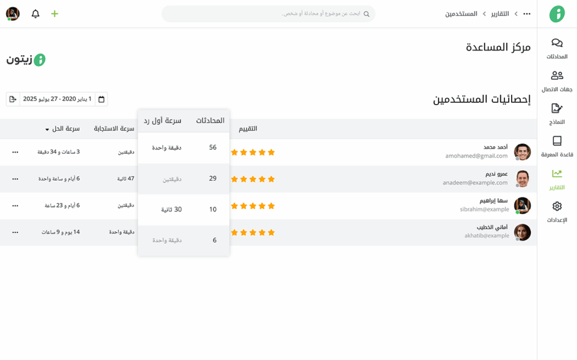Click the conversations count 29
The height and width of the screenshot is (360, 577).
pyautogui.click(x=212, y=178)
